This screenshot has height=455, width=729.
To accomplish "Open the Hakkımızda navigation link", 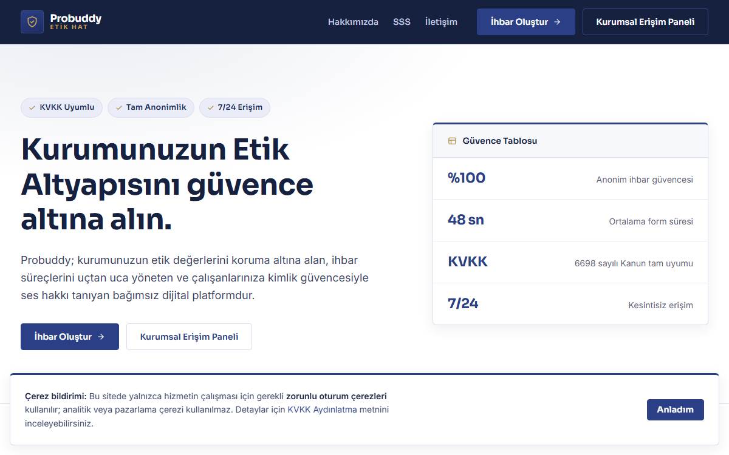I will pyautogui.click(x=353, y=22).
